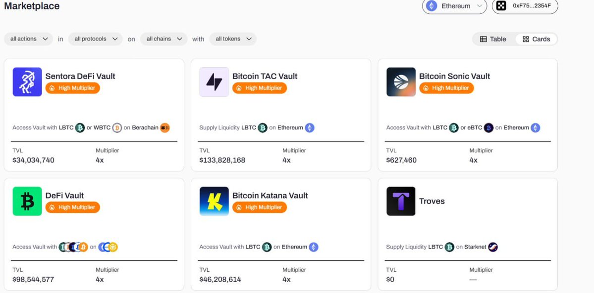Switch to Cards view
Image resolution: width=594 pixels, height=293 pixels.
537,39
